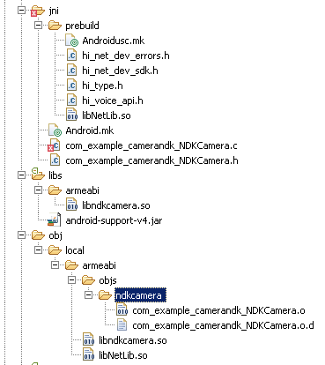This screenshot has width=325, height=365.
Task: Select hi_voice_api.h header file
Action: point(113,101)
